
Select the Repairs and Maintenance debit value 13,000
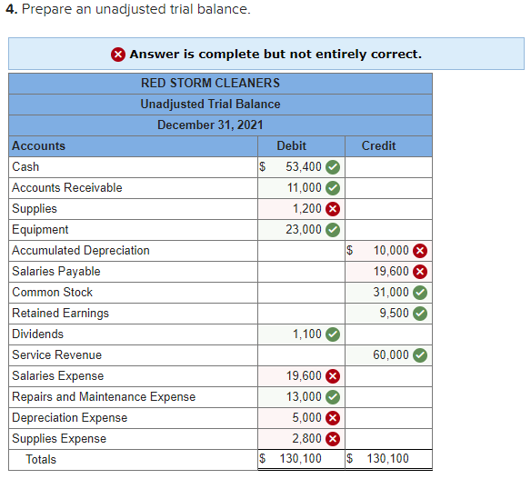[x=304, y=397]
